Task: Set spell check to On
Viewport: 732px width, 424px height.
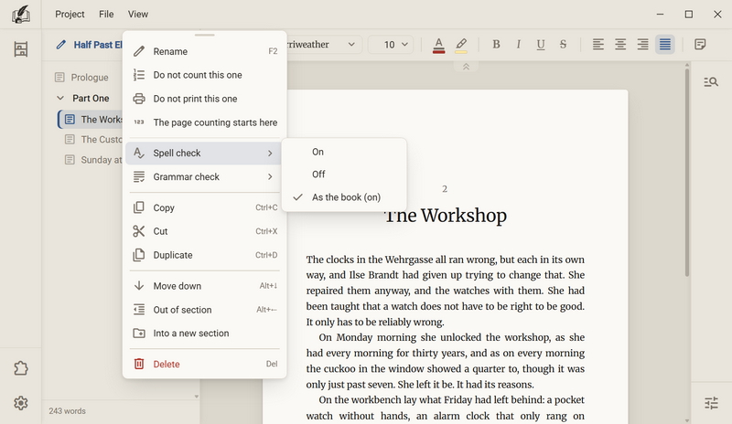Action: (x=344, y=152)
